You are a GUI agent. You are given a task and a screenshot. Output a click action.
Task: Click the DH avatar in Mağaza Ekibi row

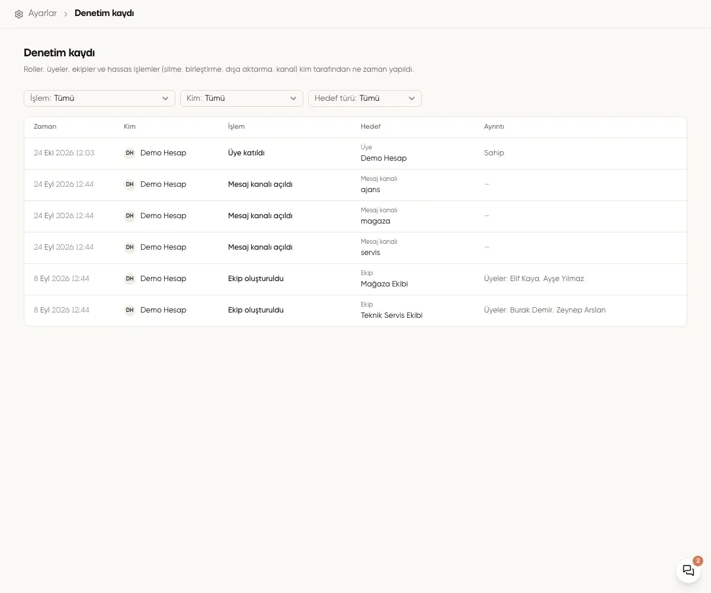coord(130,279)
